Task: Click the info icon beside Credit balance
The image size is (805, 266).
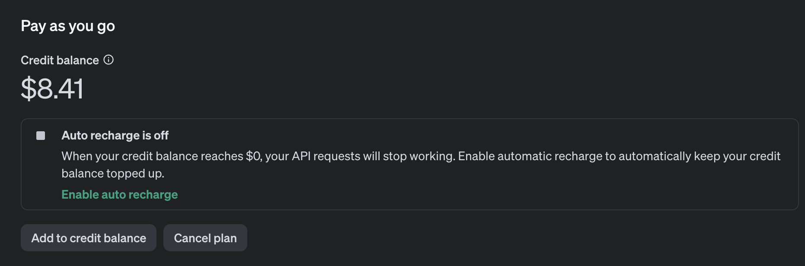Action: [109, 60]
